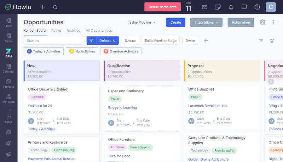Open Golden Grains Agriculture link

pos(208,159)
